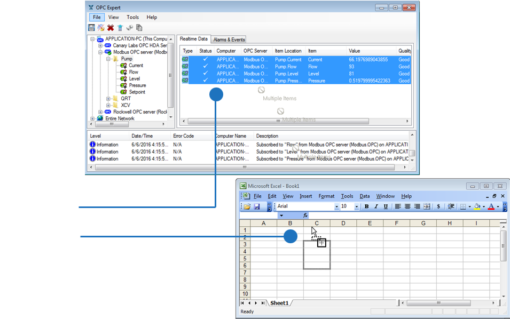
Task: Switch to the Alarms & Events tab
Action: click(x=229, y=39)
